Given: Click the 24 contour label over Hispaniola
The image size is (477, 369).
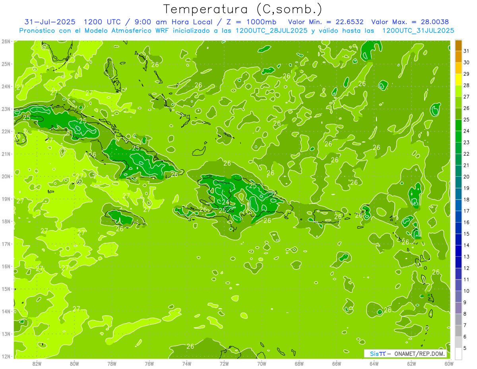Looking at the screenshot, I should click(x=225, y=202).
